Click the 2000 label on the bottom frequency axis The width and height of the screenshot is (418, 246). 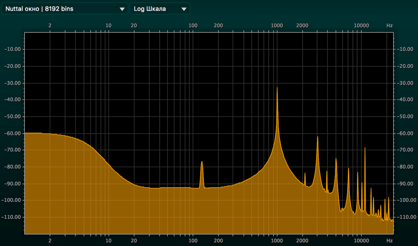[x=302, y=241]
